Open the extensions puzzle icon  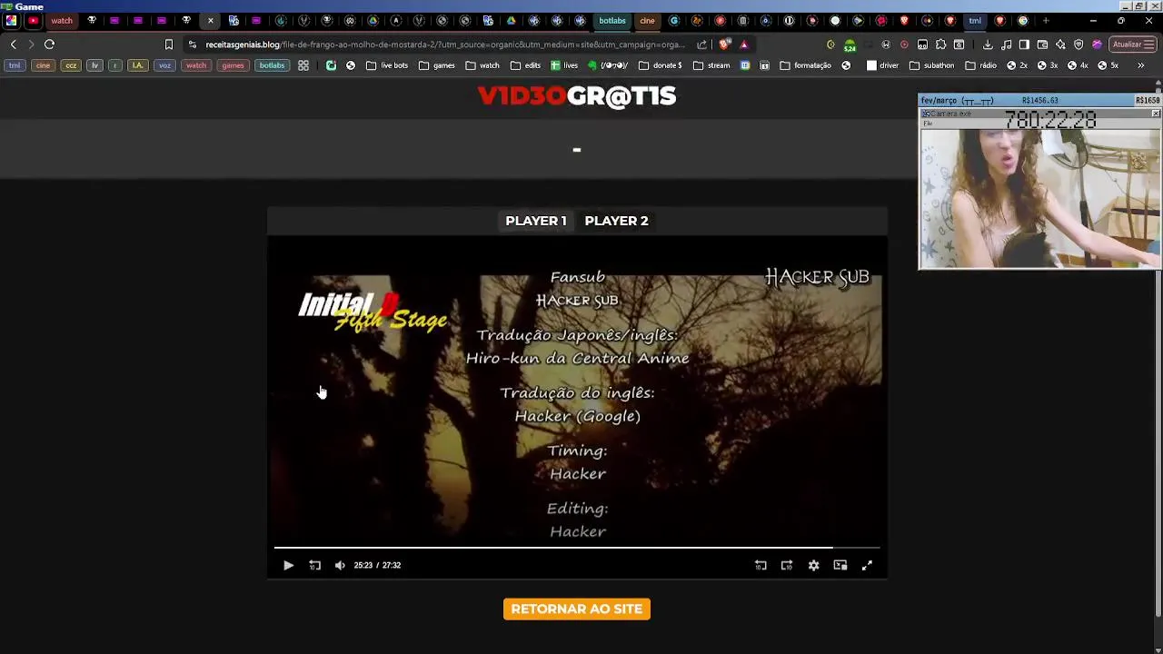tap(940, 45)
